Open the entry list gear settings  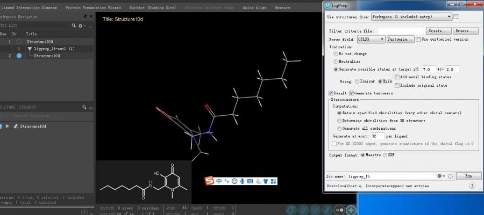(x=81, y=26)
